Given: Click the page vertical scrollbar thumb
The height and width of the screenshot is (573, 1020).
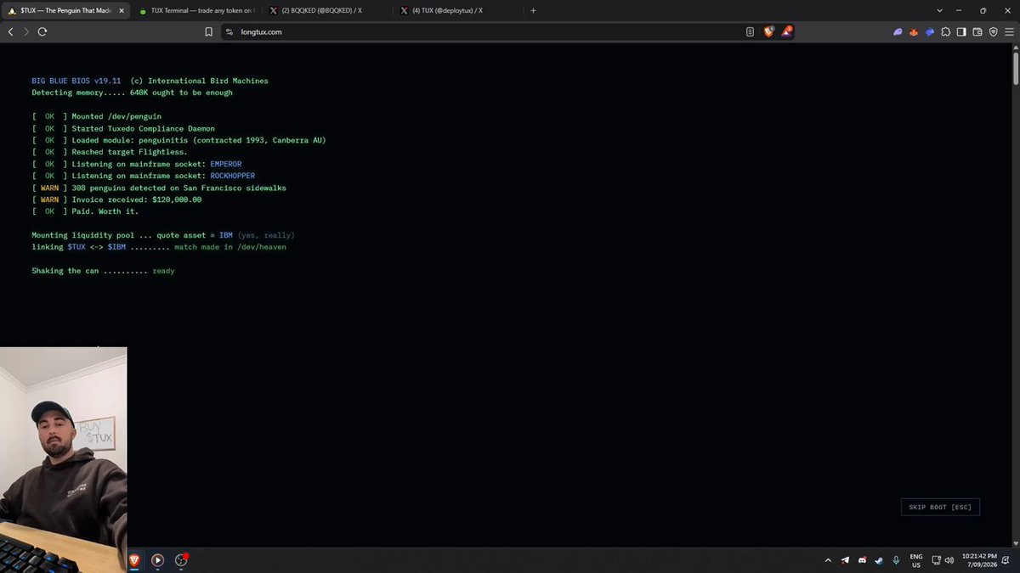Looking at the screenshot, I should [1015, 68].
